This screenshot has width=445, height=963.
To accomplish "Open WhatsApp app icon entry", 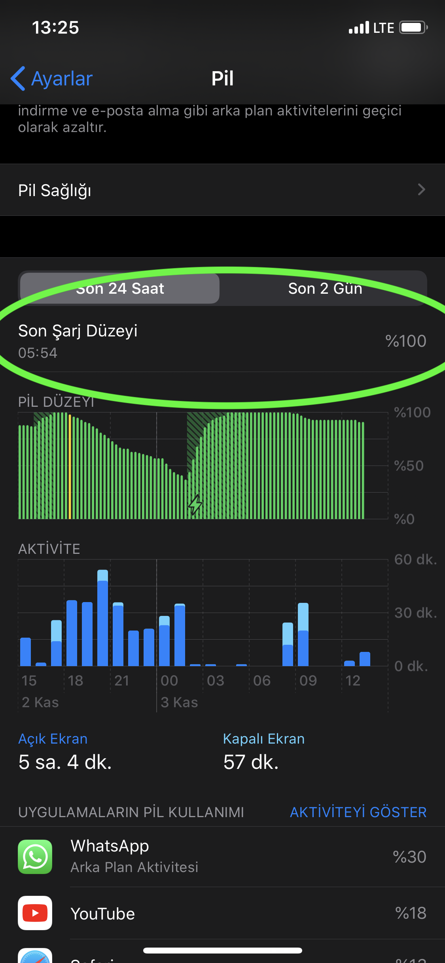I will pos(35,857).
